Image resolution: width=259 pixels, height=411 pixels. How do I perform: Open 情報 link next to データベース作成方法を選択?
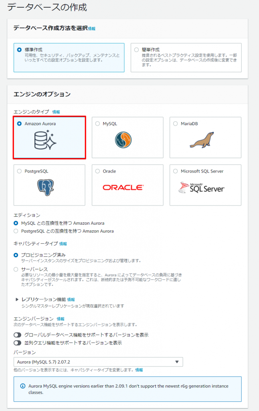click(x=92, y=29)
